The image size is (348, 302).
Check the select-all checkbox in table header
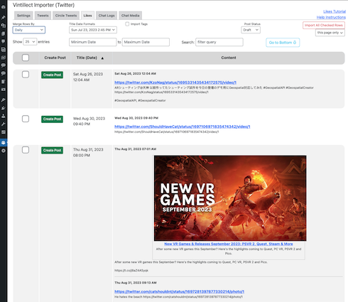point(26,58)
